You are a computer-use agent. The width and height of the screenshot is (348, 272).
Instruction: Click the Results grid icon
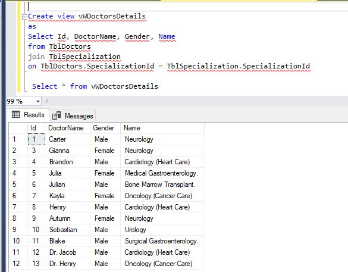click(x=15, y=114)
